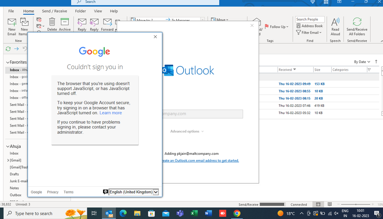Image resolution: width=383 pixels, height=219 pixels.
Task: Click the filter funnel column icon
Action: 369,70
